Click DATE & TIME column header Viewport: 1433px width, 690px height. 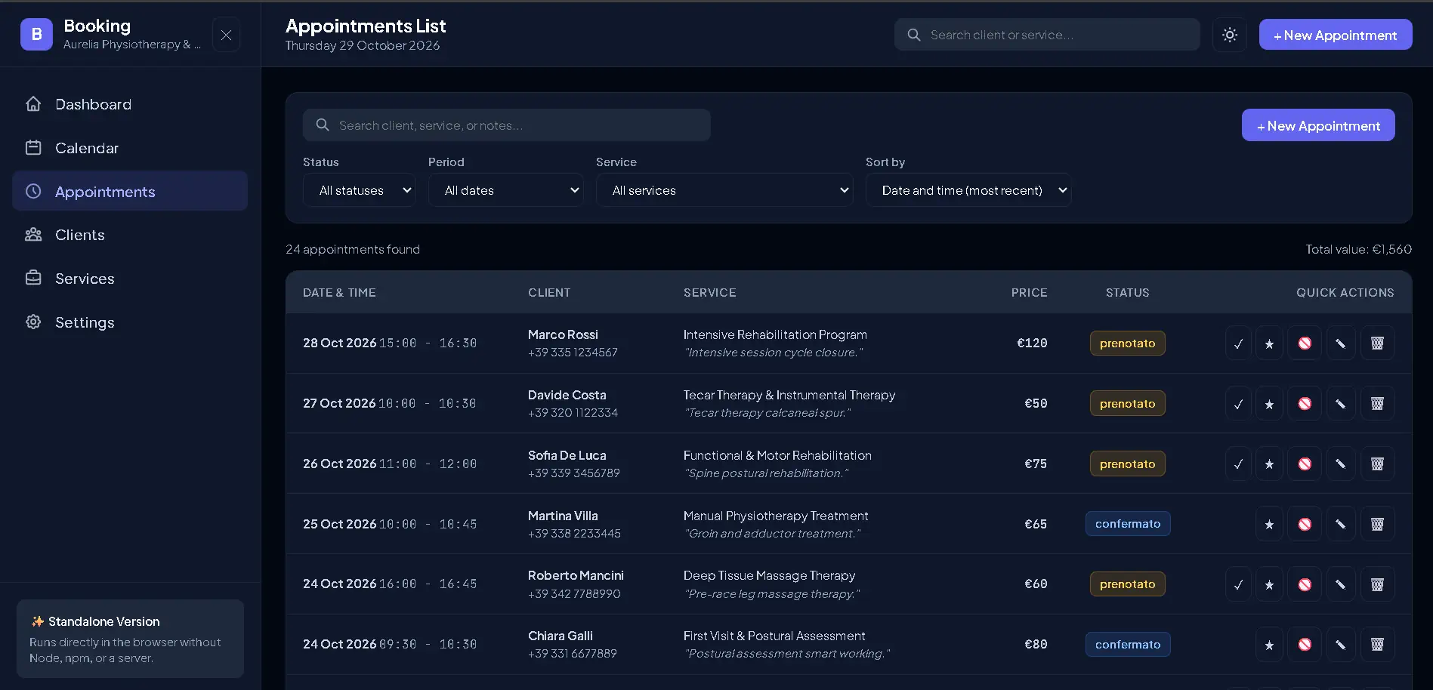point(339,293)
